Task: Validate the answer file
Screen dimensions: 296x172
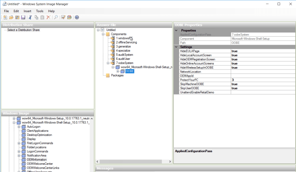Action: 63,17
